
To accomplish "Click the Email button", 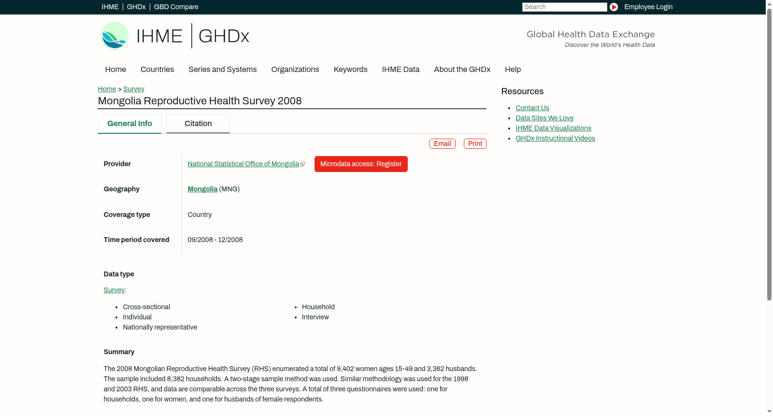I will pyautogui.click(x=443, y=144).
